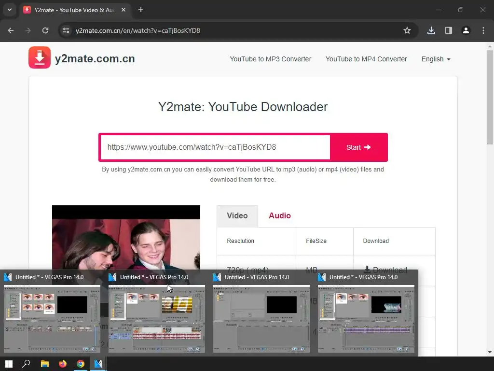Click the y2mate red download logo icon

pos(40,57)
